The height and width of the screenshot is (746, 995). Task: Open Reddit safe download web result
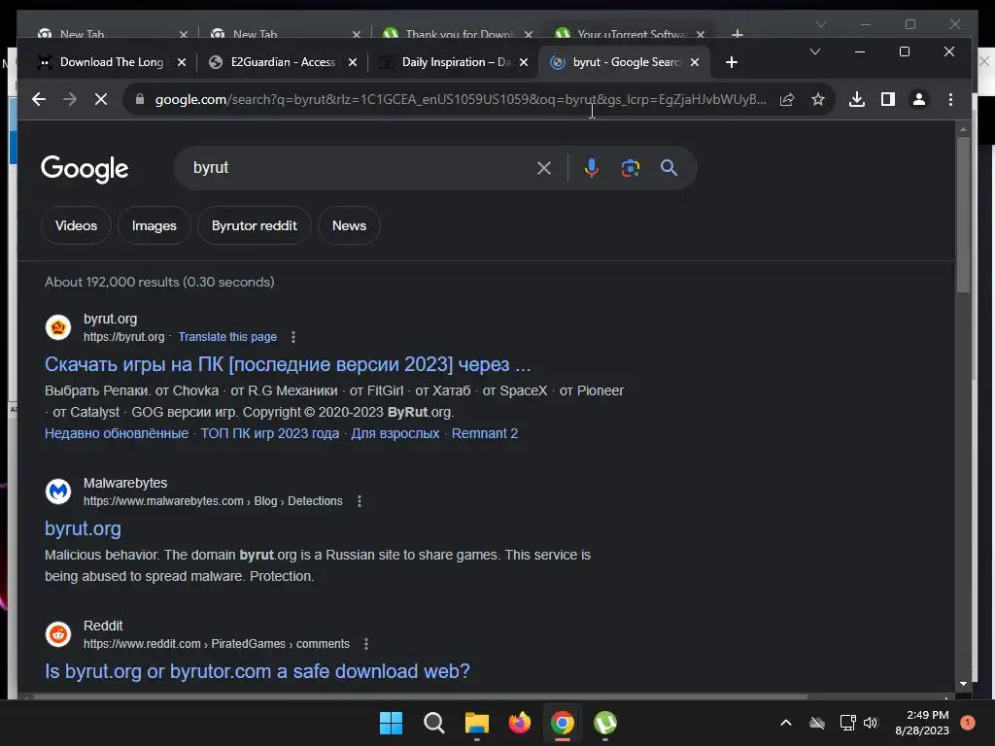click(x=257, y=671)
